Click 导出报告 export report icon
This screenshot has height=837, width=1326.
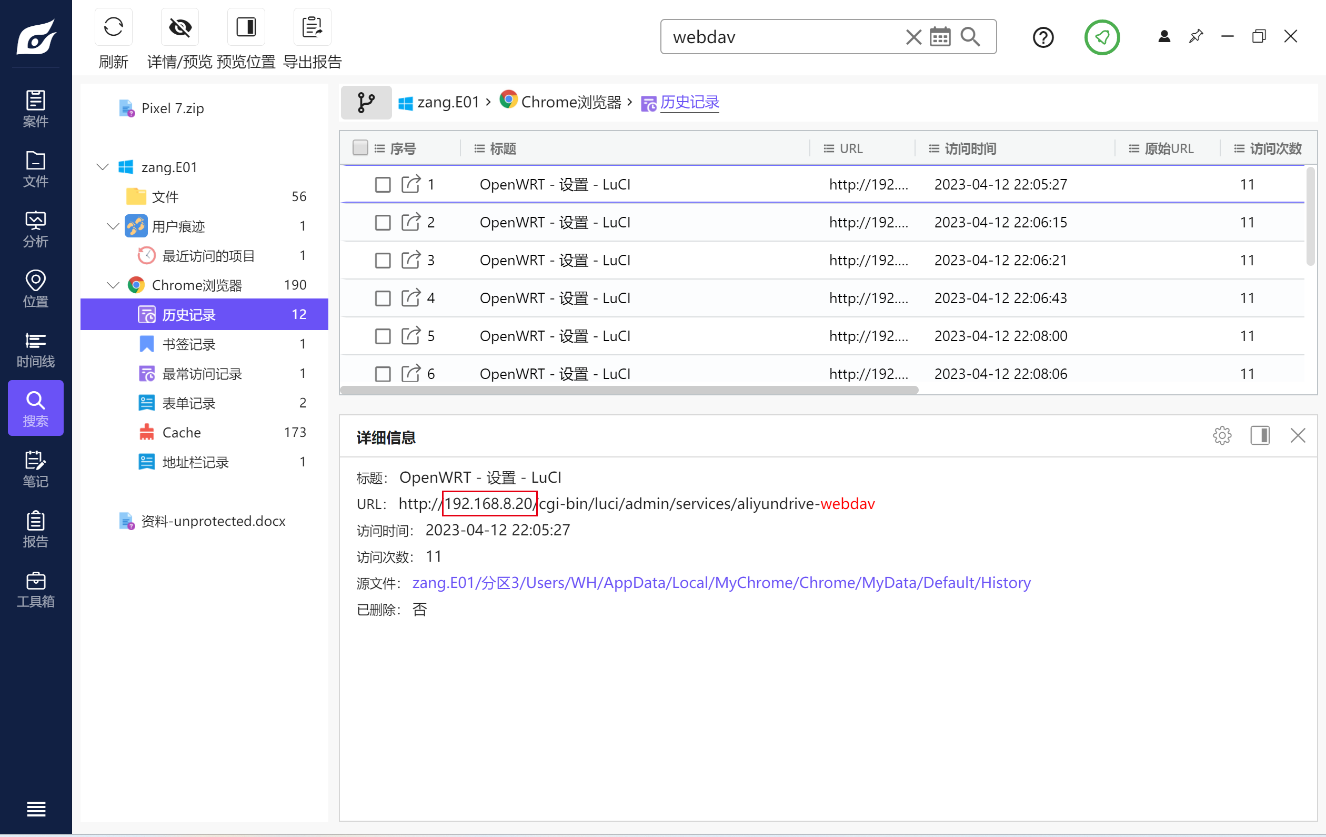tap(312, 27)
